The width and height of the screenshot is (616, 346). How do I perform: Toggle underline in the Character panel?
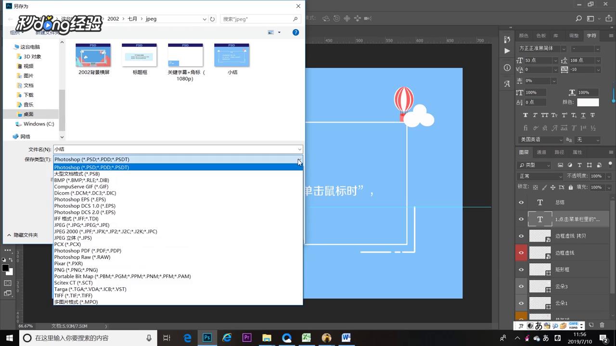pos(583,115)
